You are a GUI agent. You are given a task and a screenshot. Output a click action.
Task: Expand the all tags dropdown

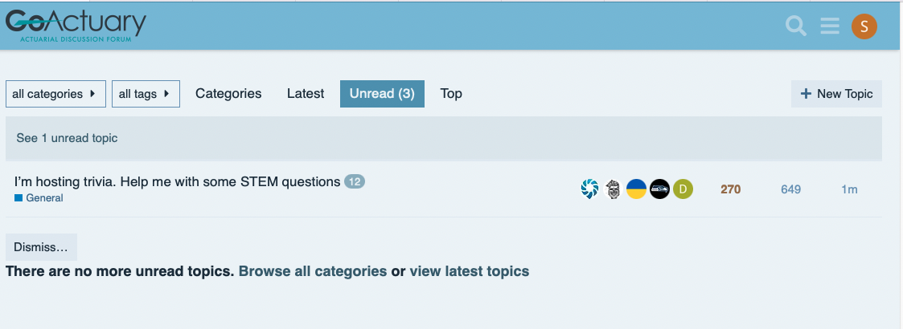[146, 94]
